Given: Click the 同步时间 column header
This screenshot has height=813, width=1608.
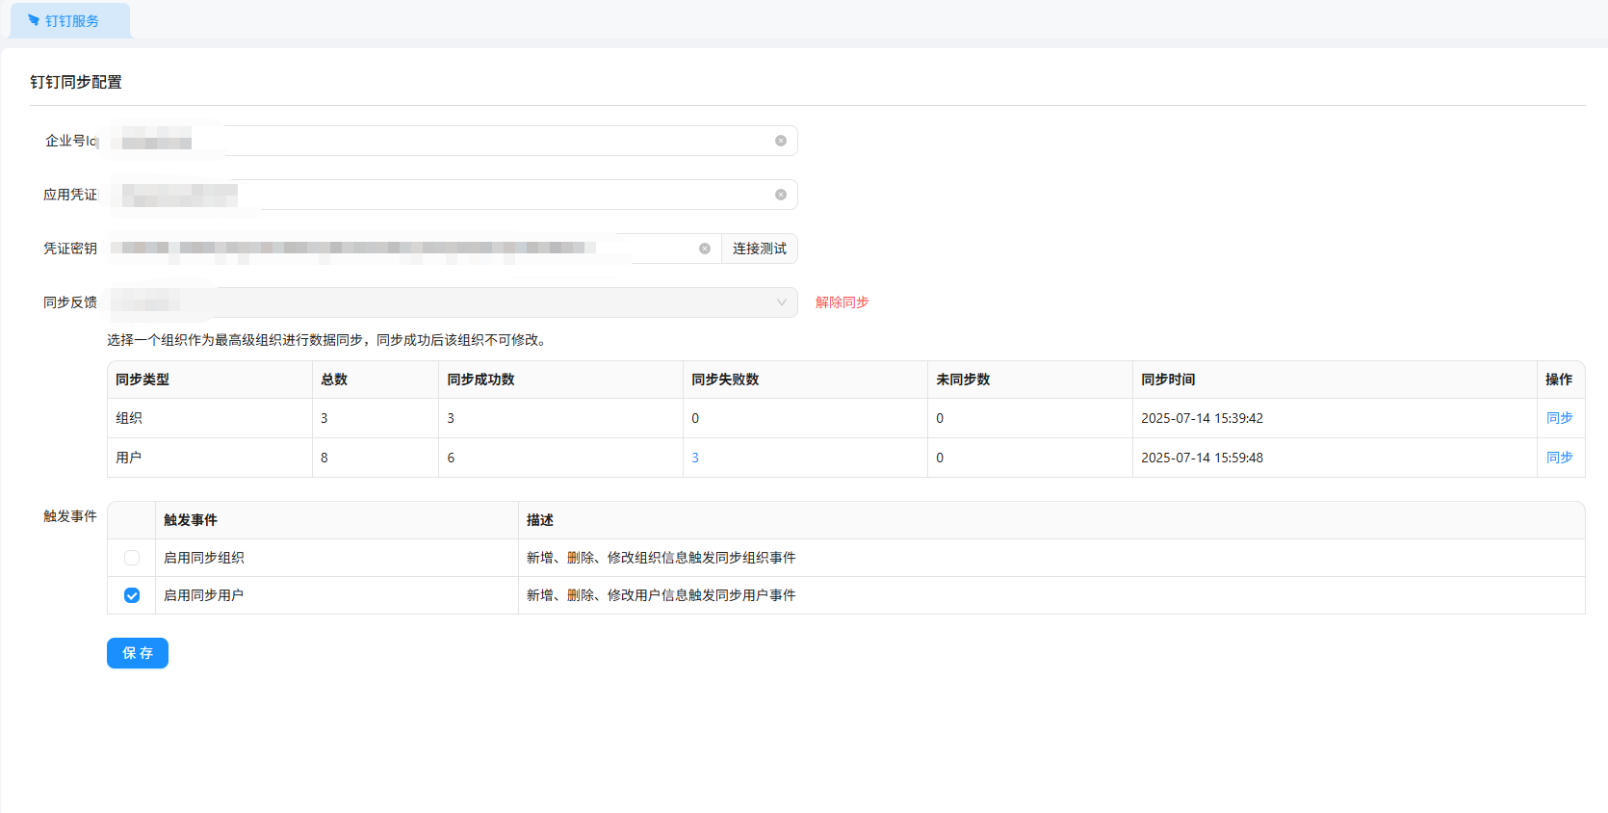Looking at the screenshot, I should pyautogui.click(x=1168, y=380).
